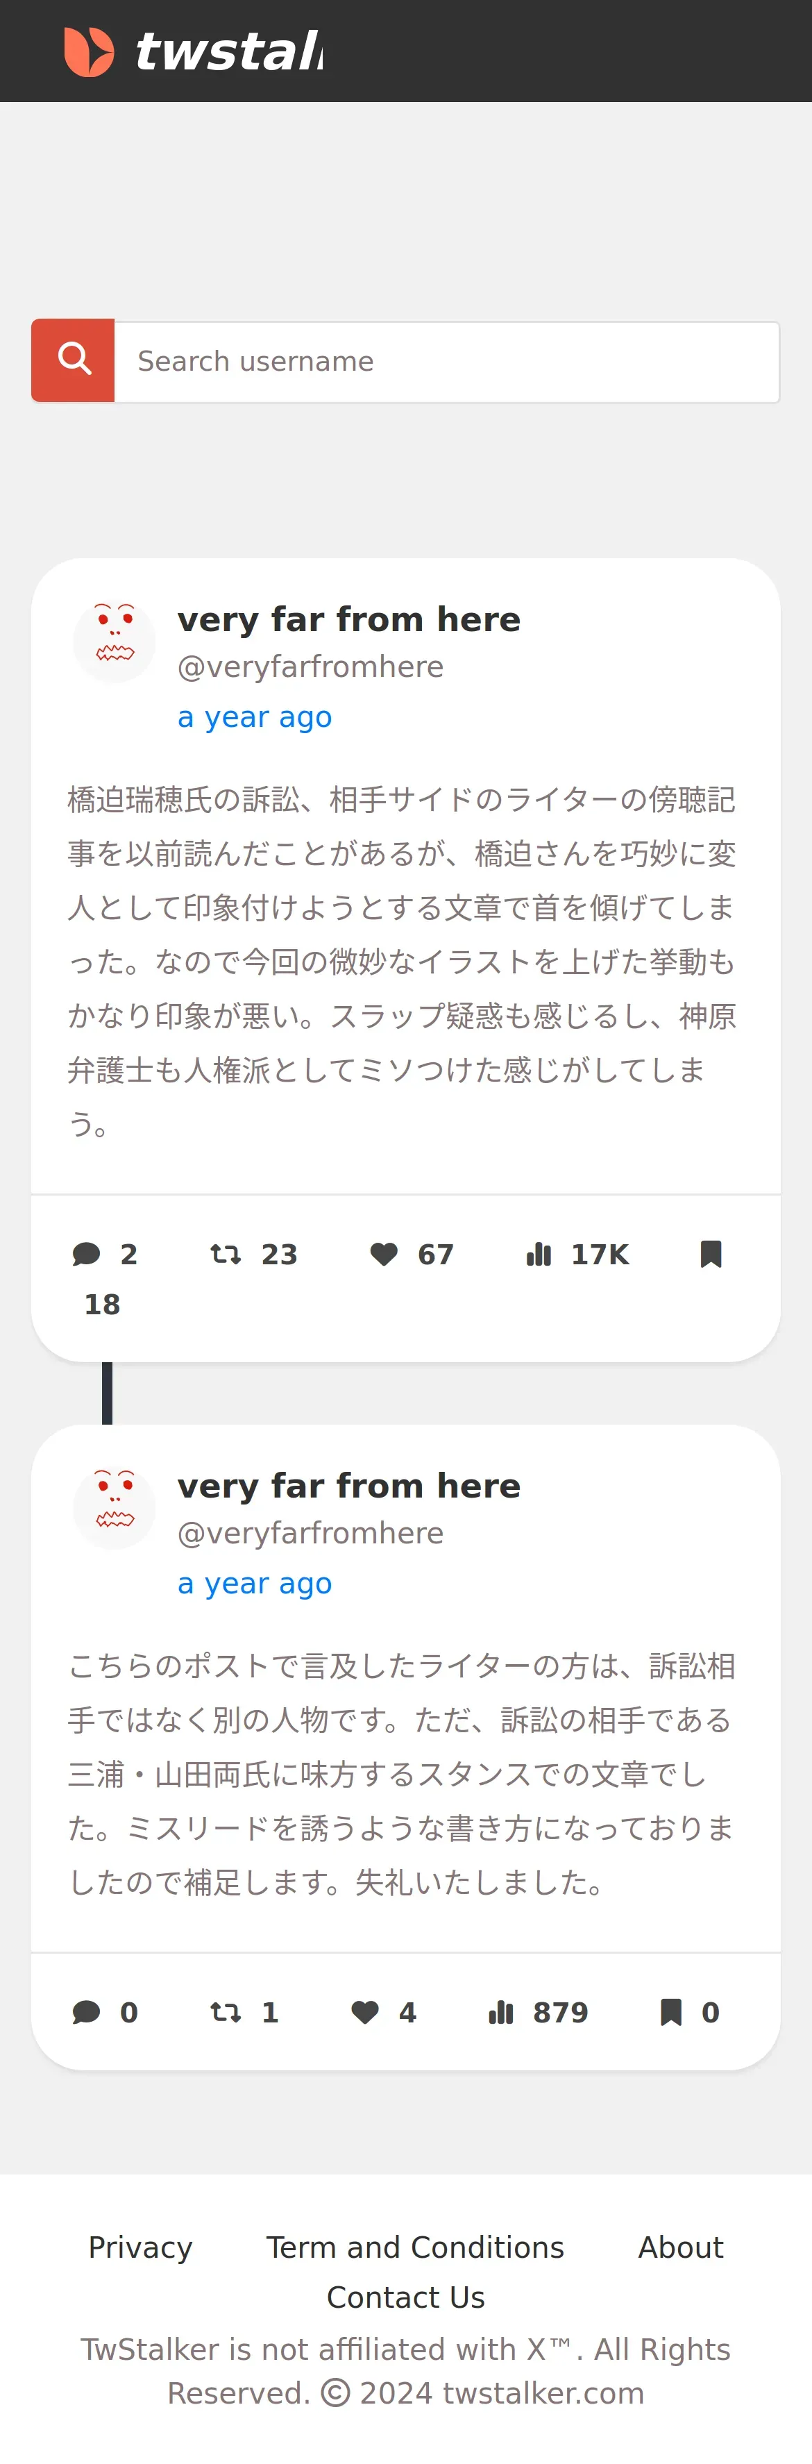The width and height of the screenshot is (812, 2464).
Task: Click the heart icon with 67 likes
Action: 384,1254
